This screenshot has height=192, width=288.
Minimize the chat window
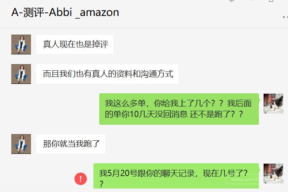pyautogui.click(x=252, y=1)
